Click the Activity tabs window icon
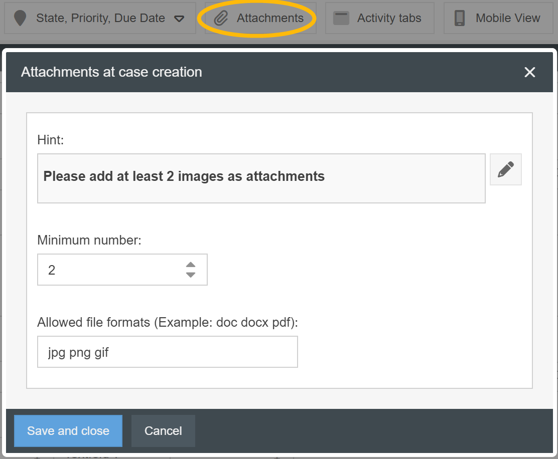558x459 pixels. (341, 19)
